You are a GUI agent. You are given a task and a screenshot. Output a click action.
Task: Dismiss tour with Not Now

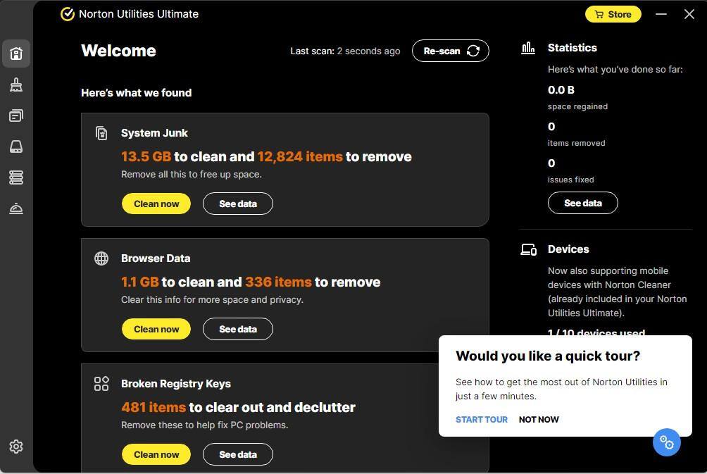point(539,419)
